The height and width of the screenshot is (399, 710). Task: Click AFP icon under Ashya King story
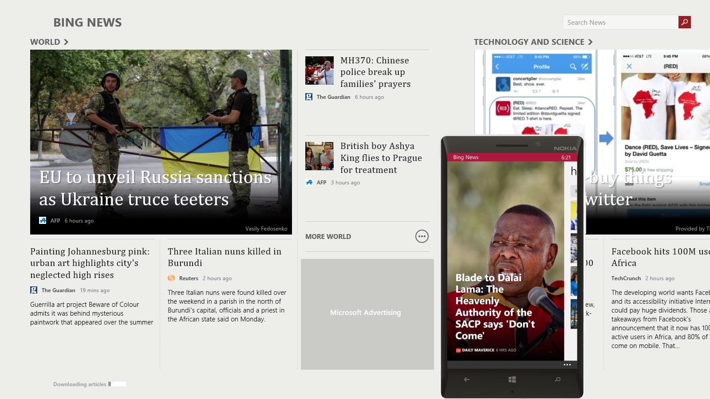coord(309,182)
